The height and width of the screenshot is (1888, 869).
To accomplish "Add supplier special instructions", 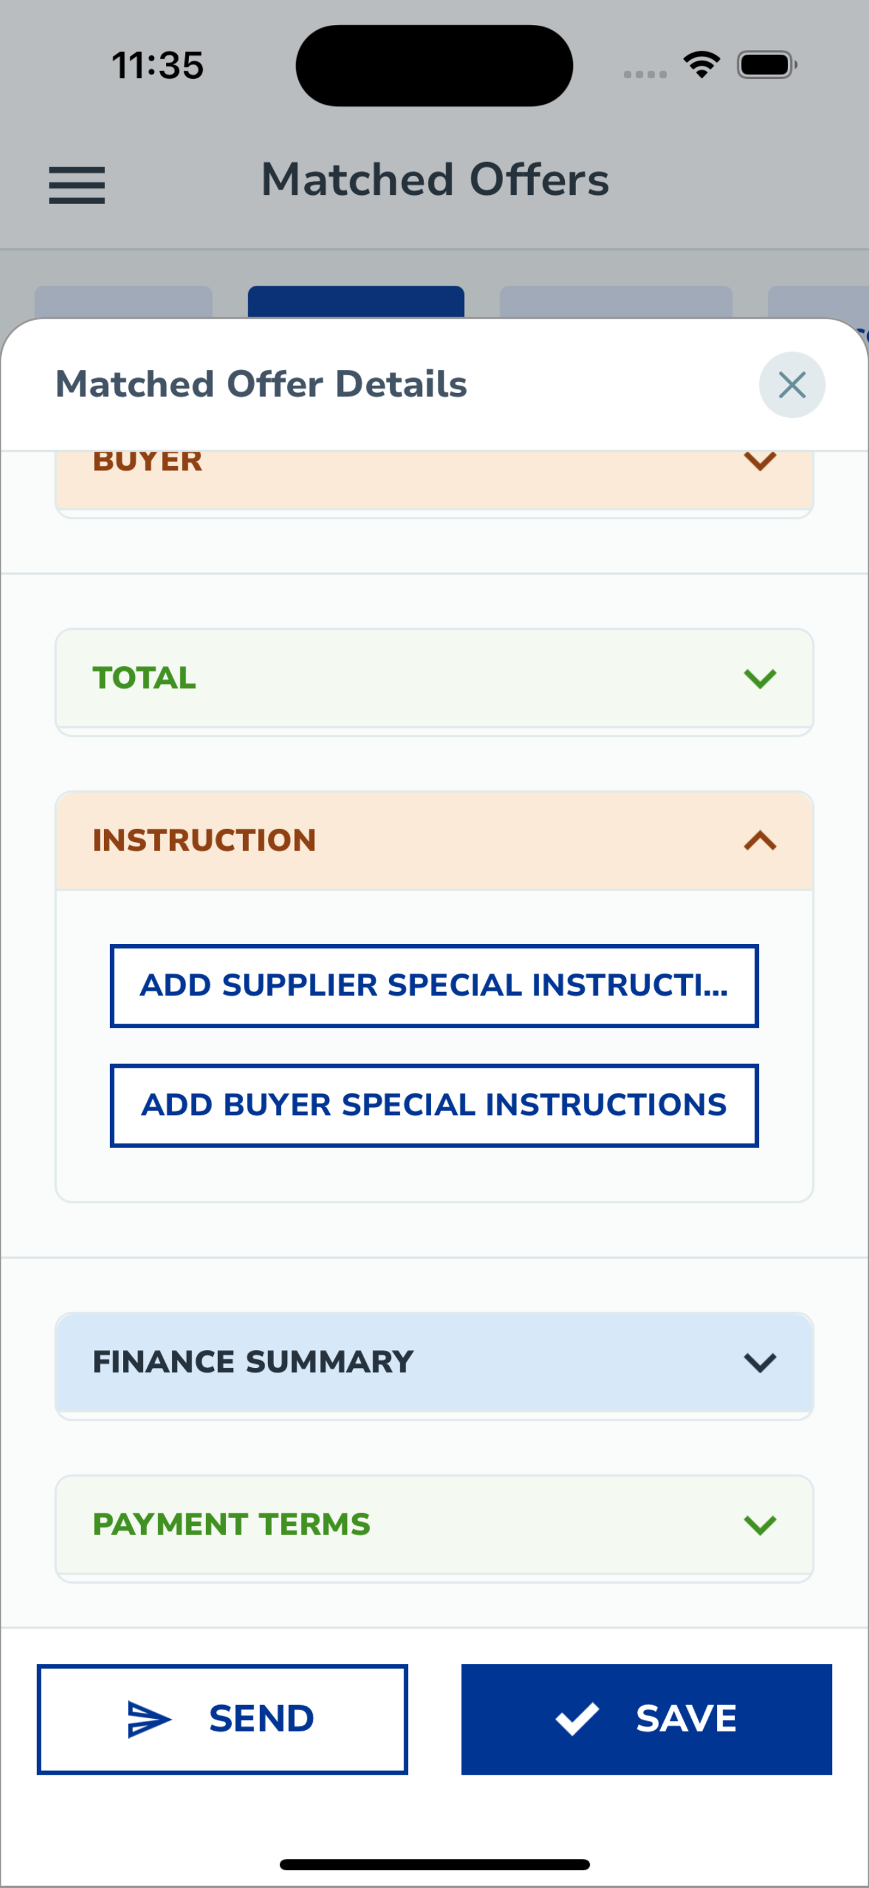I will [434, 985].
